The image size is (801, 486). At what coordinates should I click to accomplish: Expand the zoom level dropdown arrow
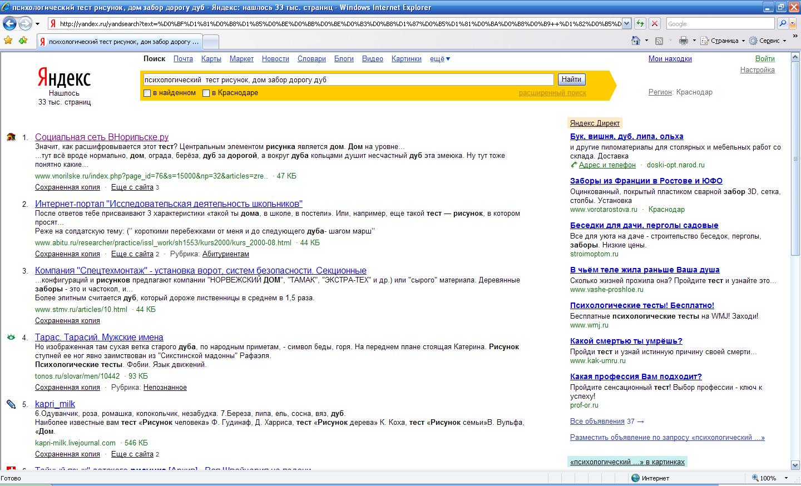tap(786, 478)
